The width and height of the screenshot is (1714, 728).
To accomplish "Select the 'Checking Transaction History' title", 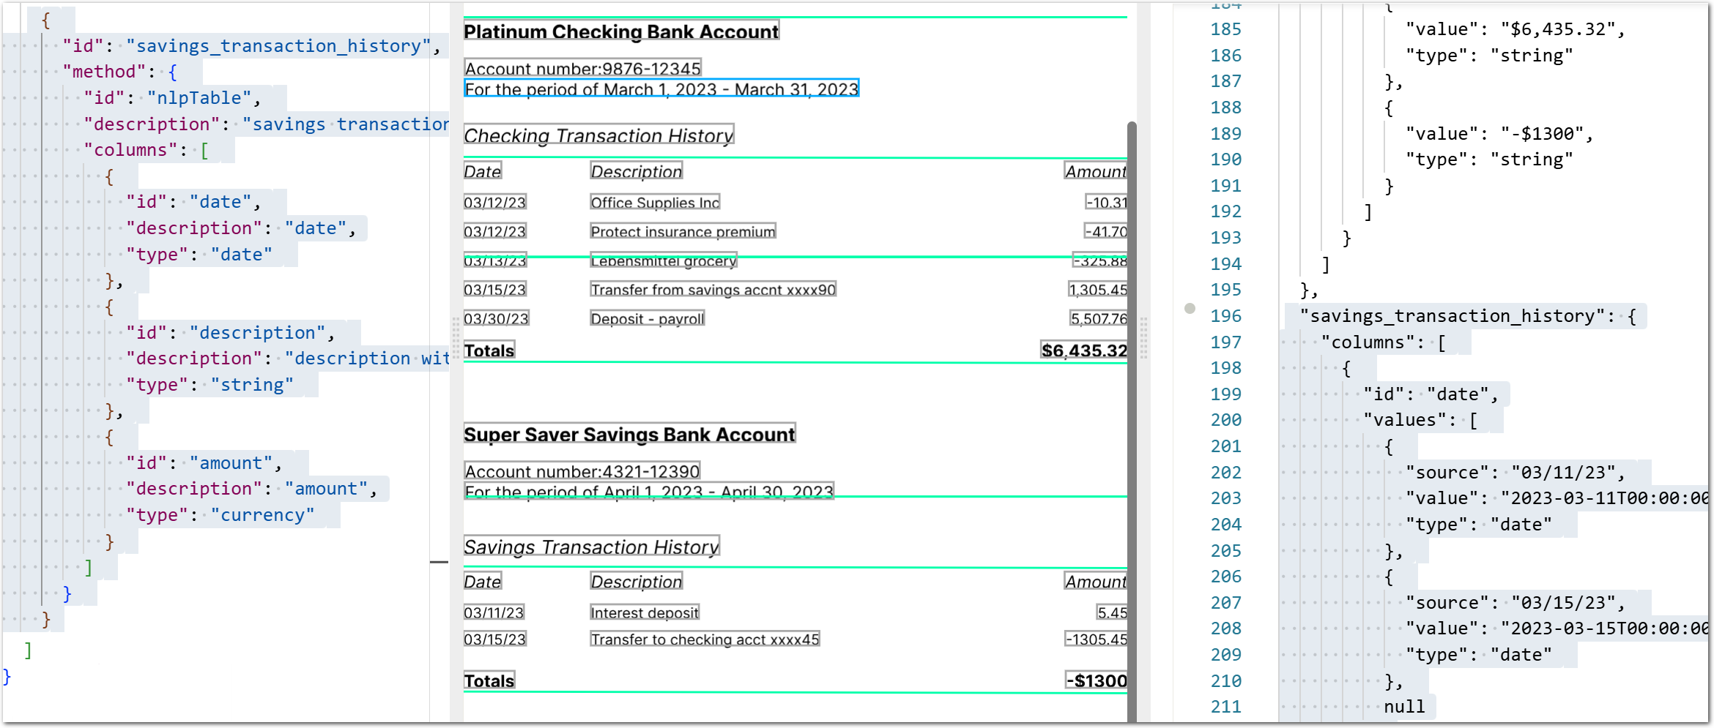I will click(x=598, y=135).
